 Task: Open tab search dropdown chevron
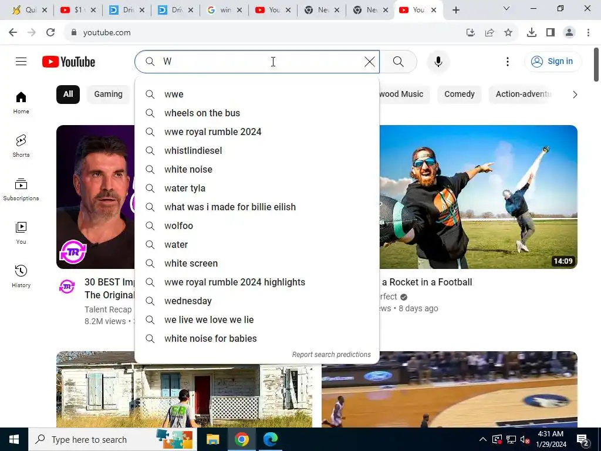click(x=507, y=8)
